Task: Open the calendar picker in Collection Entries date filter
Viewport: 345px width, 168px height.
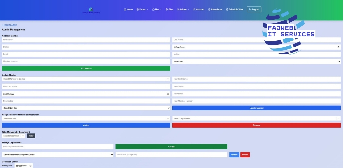Action: tap(30, 166)
